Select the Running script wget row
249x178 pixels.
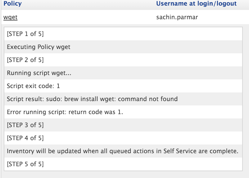pos(123,73)
